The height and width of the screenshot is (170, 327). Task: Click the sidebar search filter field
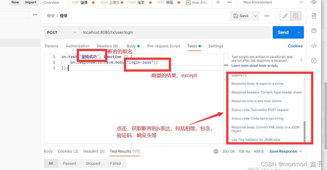(x=15, y=15)
